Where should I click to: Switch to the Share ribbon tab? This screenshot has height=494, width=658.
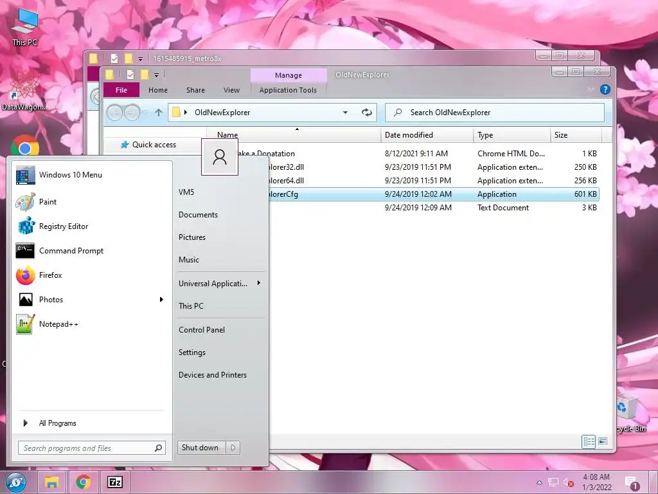point(195,90)
